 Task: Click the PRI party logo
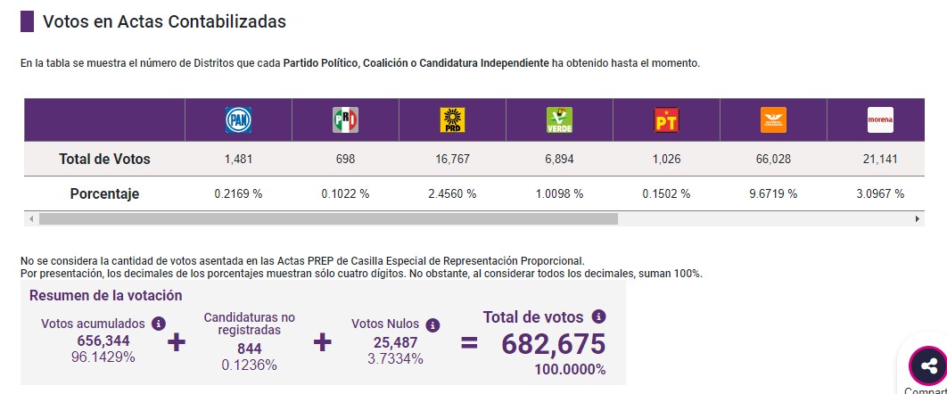click(x=345, y=119)
